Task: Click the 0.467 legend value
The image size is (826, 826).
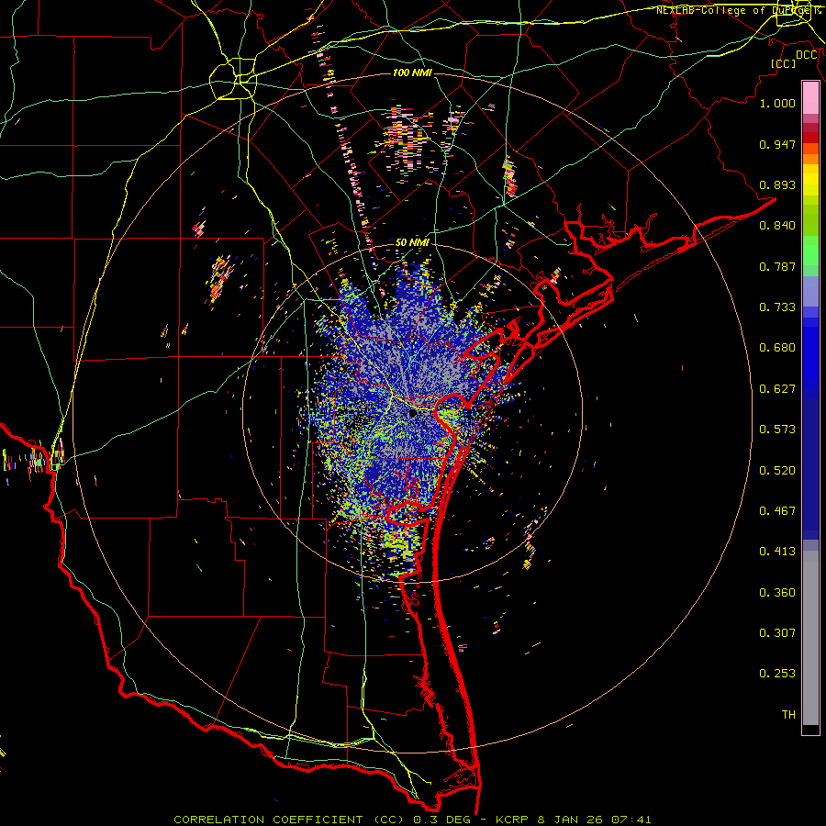Action: coord(777,511)
